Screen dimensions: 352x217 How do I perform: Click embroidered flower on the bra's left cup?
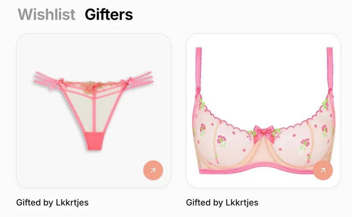[x=222, y=141]
